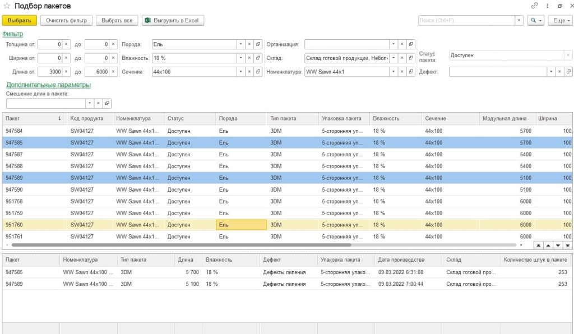Click the Ель cell in row 951760
Screen dimensions: 574x334
(x=241, y=225)
